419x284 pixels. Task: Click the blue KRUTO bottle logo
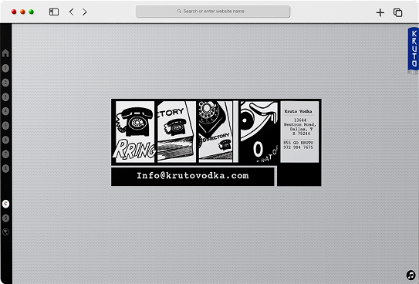click(413, 50)
